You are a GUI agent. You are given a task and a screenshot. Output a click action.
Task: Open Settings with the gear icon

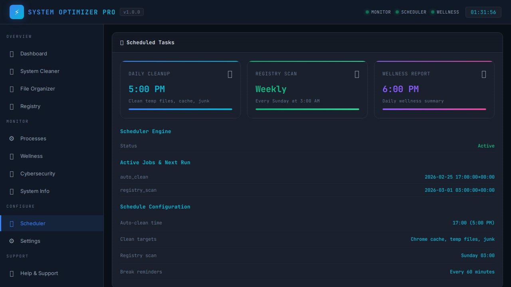pos(12,241)
